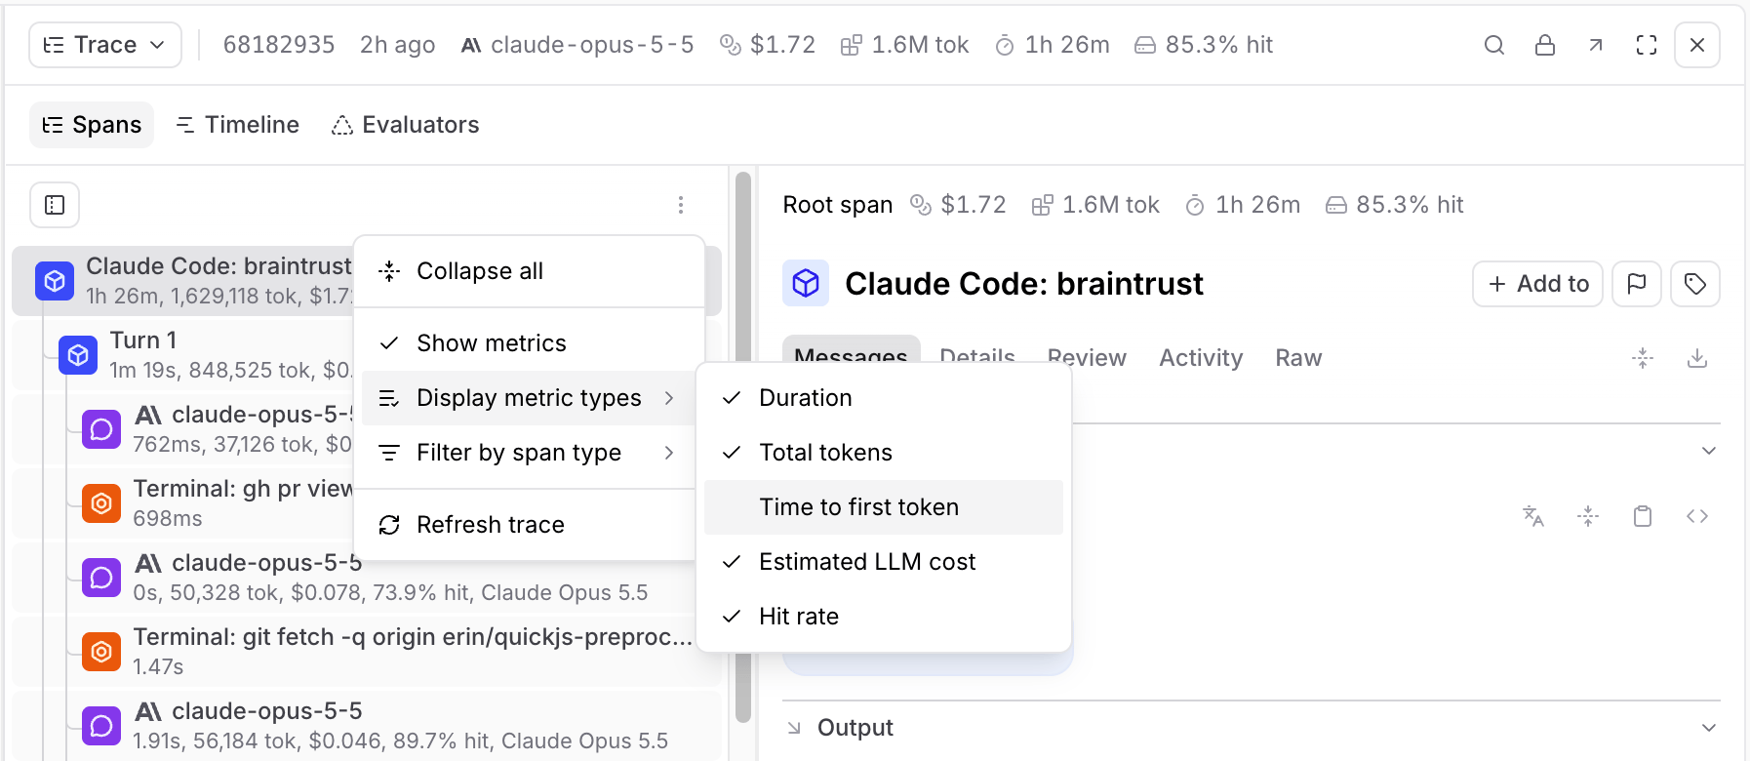Click the span tree vertical scrollbar
Screen dimensions: 1750x761
743,447
